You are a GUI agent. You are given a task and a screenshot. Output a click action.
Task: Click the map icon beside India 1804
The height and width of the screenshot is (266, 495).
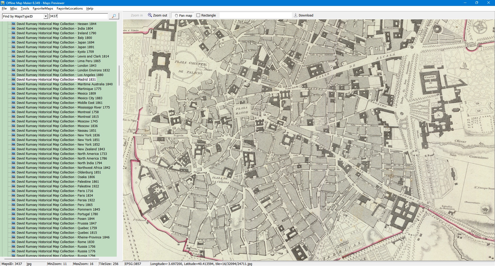click(x=13, y=28)
